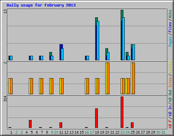This screenshot has width=174, height=136.
Task: Click day label '23' on the x-axis
Action: point(122,132)
